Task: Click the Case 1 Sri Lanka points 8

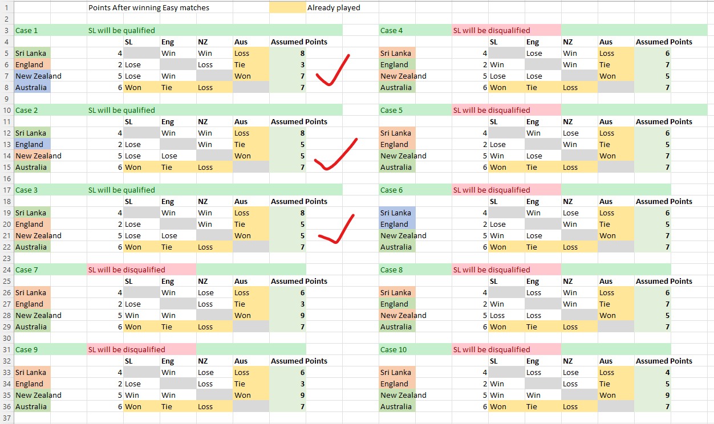Action: pos(287,53)
